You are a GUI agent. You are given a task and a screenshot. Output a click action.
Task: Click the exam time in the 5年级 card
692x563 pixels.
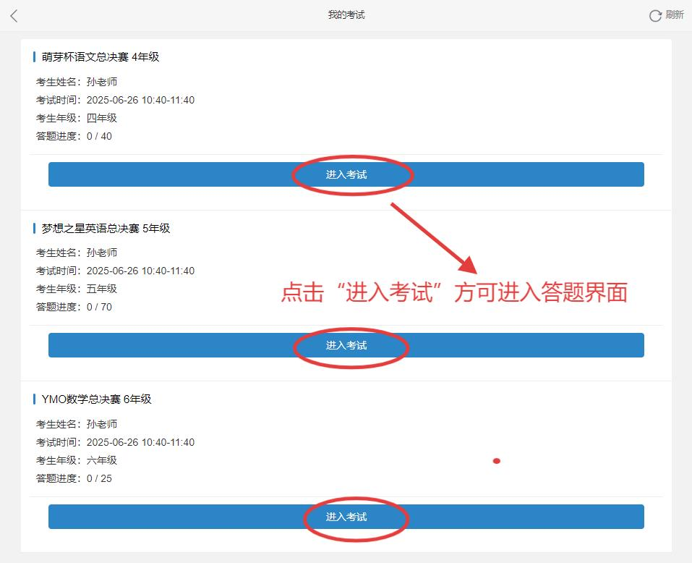(x=115, y=271)
